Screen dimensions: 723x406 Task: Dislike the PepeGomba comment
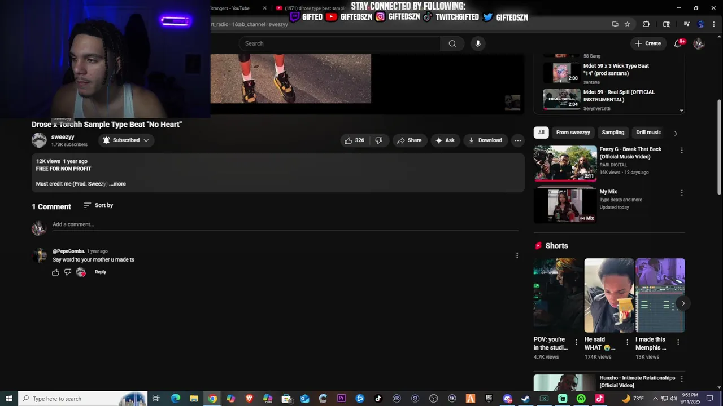point(68,272)
